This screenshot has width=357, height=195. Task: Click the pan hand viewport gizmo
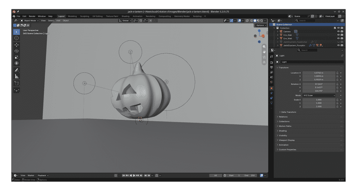pos(264,52)
